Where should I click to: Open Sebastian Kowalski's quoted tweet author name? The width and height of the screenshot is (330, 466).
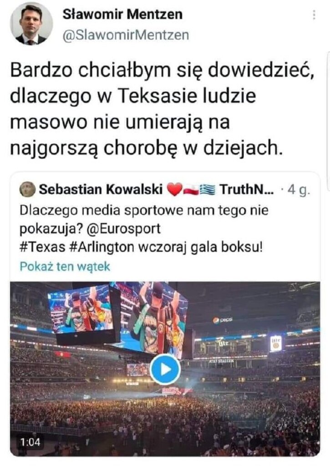coord(101,189)
